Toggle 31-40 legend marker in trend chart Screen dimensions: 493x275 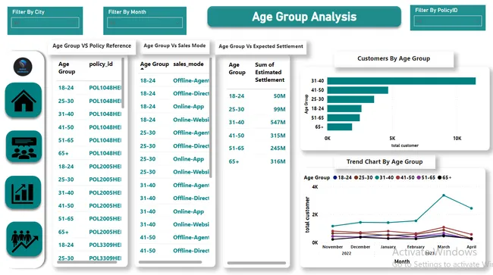click(x=377, y=178)
